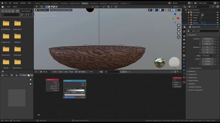Click the zoom magnifier in the 3D viewport
Screen dimensions: 220x123
click(x=179, y=25)
